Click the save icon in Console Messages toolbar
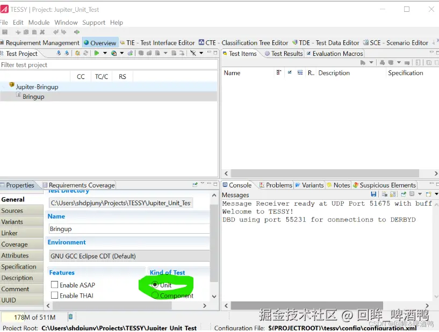Viewport: 439px width, 332px height. click(373, 194)
